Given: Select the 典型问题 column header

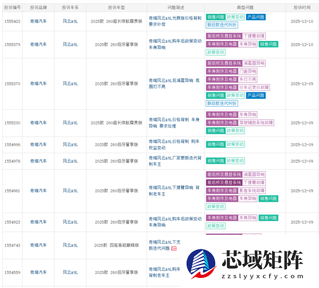Looking at the screenshot, I should pos(245,7).
